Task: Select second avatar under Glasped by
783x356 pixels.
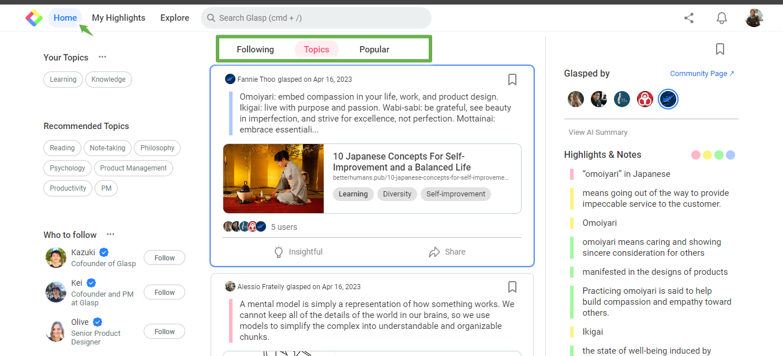Action: (x=599, y=99)
